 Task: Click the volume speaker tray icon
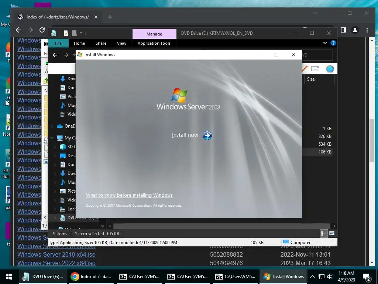(330, 277)
